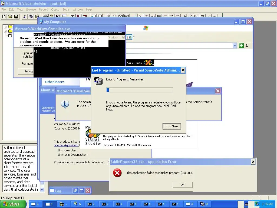Viewport: 277px width, 208px height.
Task: Close the Log window
Action: [x=88, y=190]
